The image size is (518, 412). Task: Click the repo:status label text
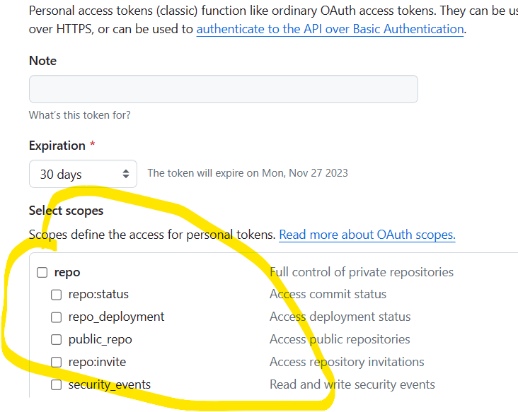(x=98, y=294)
